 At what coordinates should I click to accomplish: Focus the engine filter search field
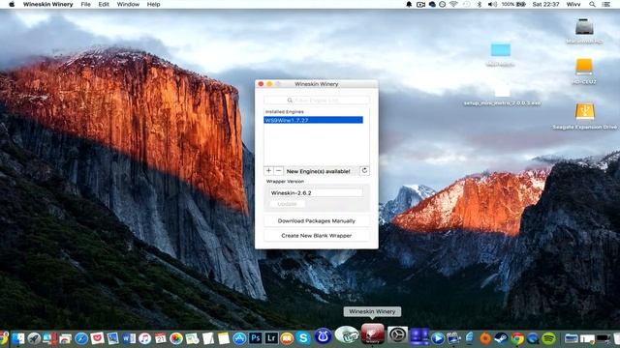pyautogui.click(x=317, y=101)
